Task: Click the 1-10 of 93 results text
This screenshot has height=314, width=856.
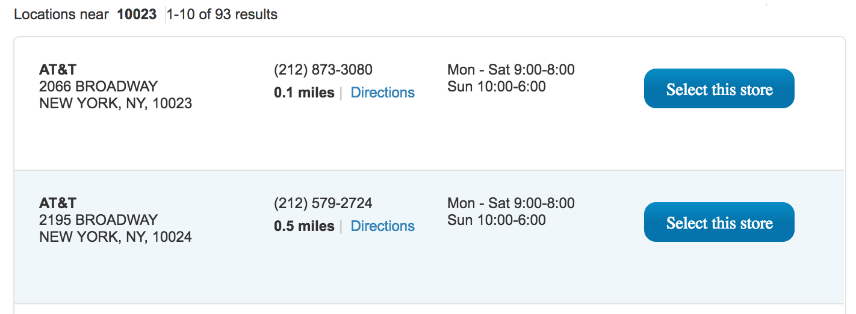Action: [x=222, y=14]
